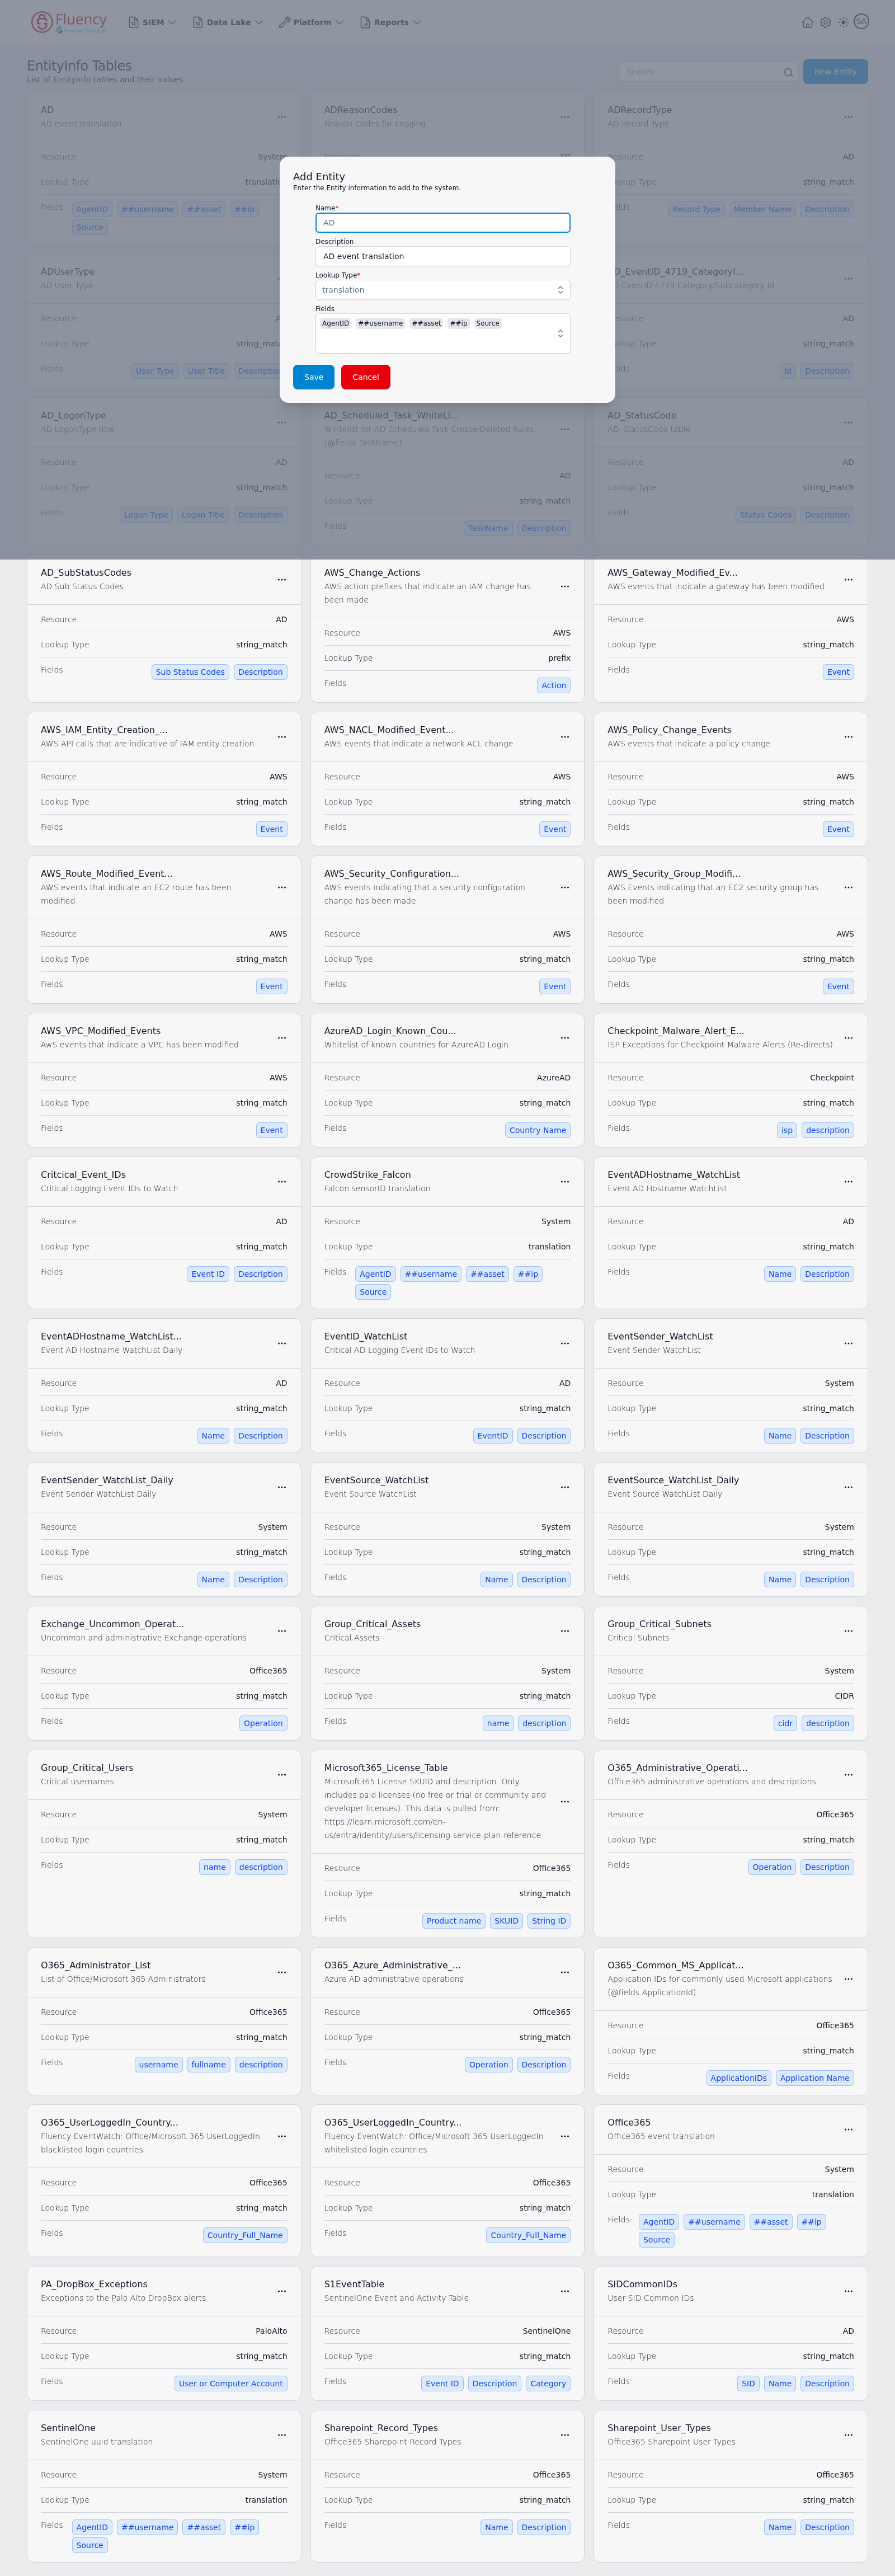Click ApplicationIDs tag in O365_Common_MS card
The height and width of the screenshot is (2576, 895).
738,2078
